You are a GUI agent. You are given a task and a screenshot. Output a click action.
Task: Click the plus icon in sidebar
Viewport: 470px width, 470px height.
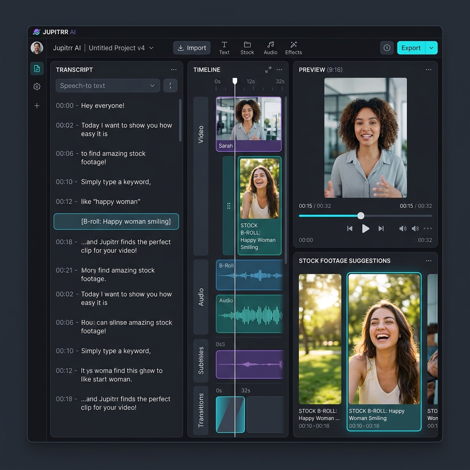37,106
